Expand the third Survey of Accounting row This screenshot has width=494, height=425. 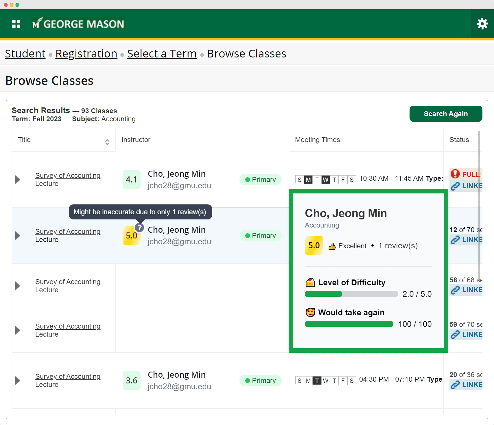(18, 286)
